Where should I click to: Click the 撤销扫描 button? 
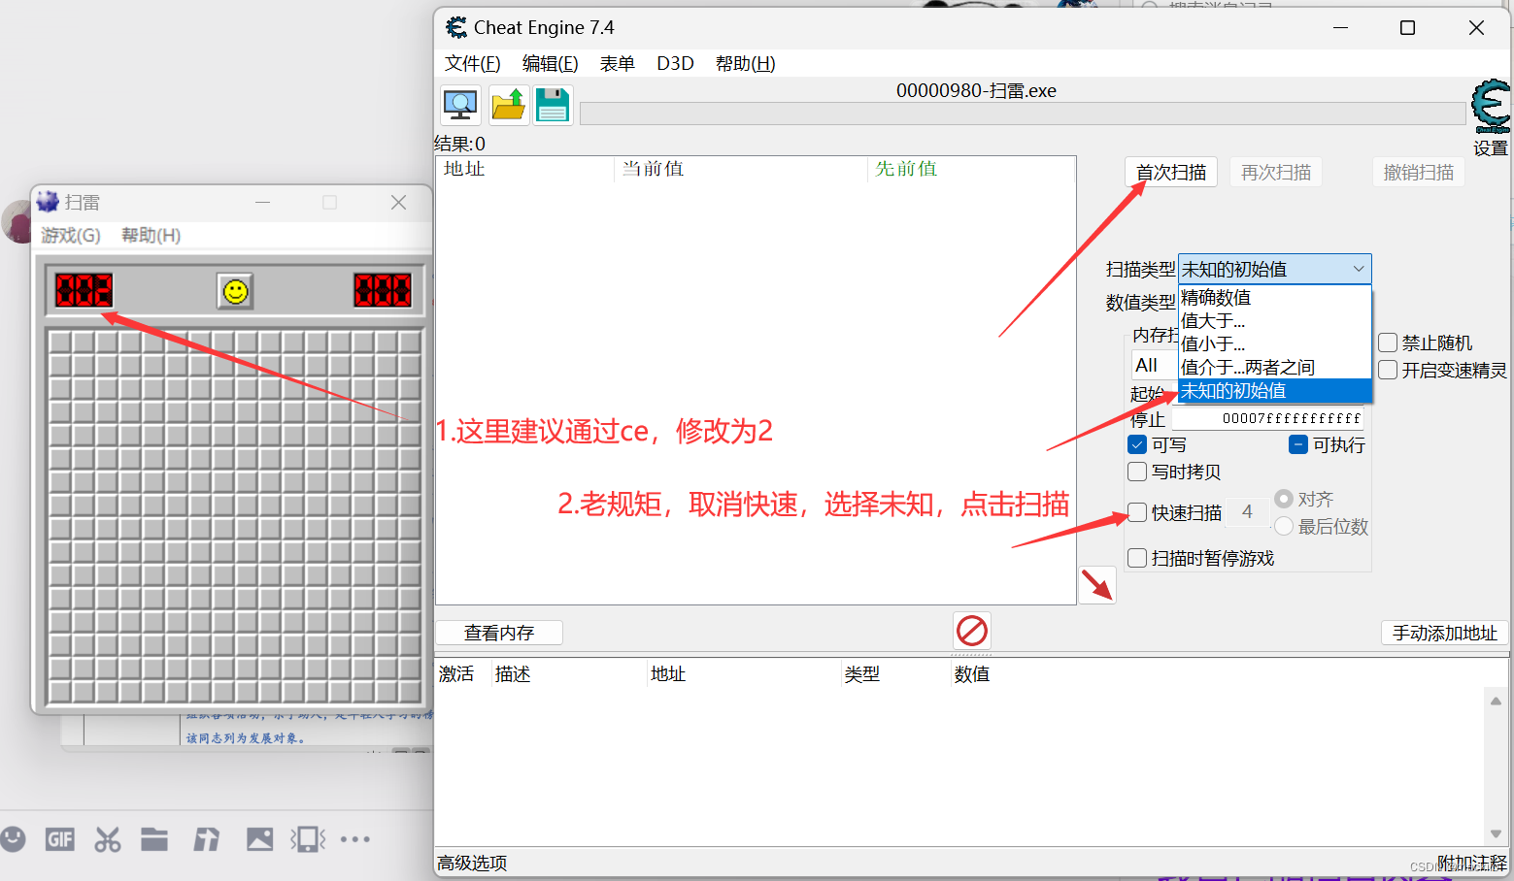pyautogui.click(x=1419, y=172)
